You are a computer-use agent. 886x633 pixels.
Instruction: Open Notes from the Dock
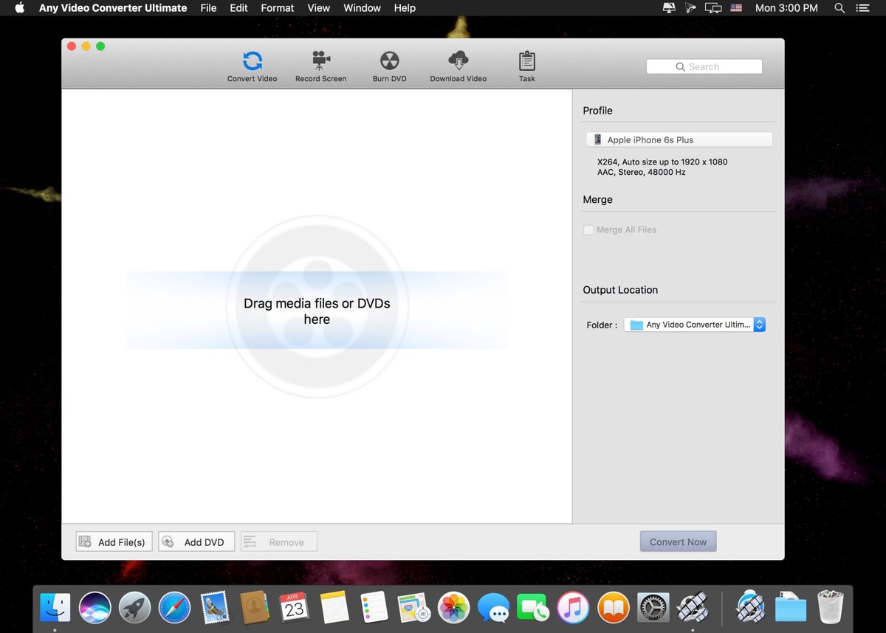(334, 608)
